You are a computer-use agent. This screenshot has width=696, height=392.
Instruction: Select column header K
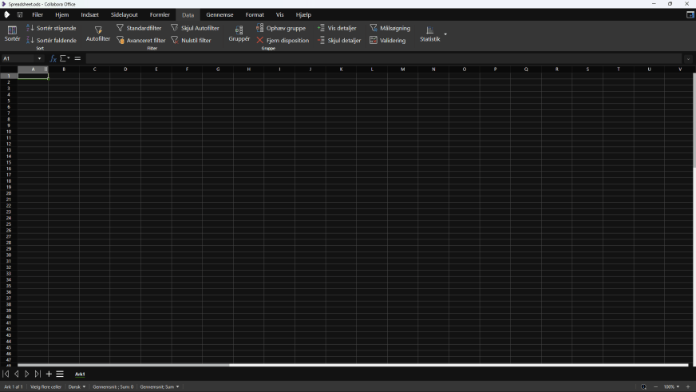point(341,69)
